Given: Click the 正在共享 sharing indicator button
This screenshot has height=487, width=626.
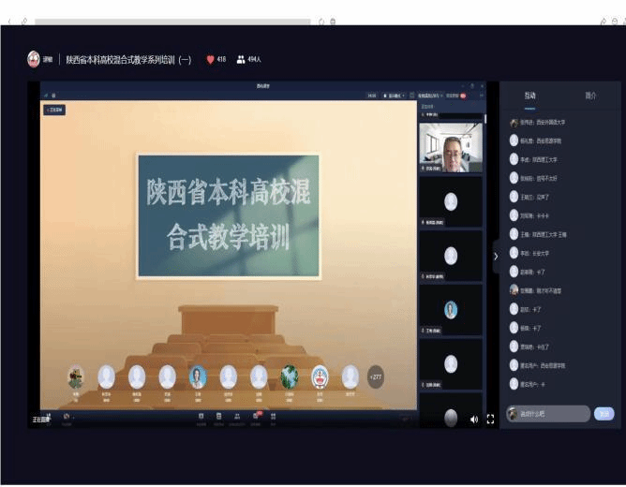Looking at the screenshot, I should click(x=54, y=110).
